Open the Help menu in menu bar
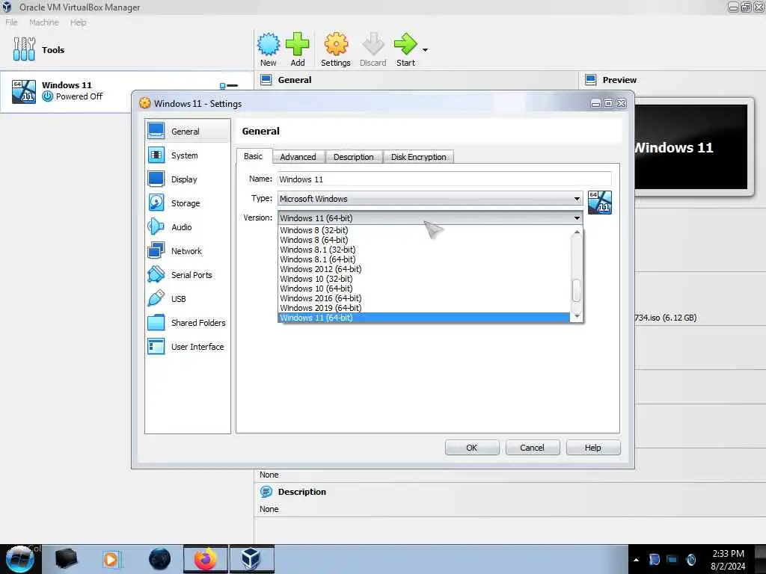 click(x=78, y=22)
